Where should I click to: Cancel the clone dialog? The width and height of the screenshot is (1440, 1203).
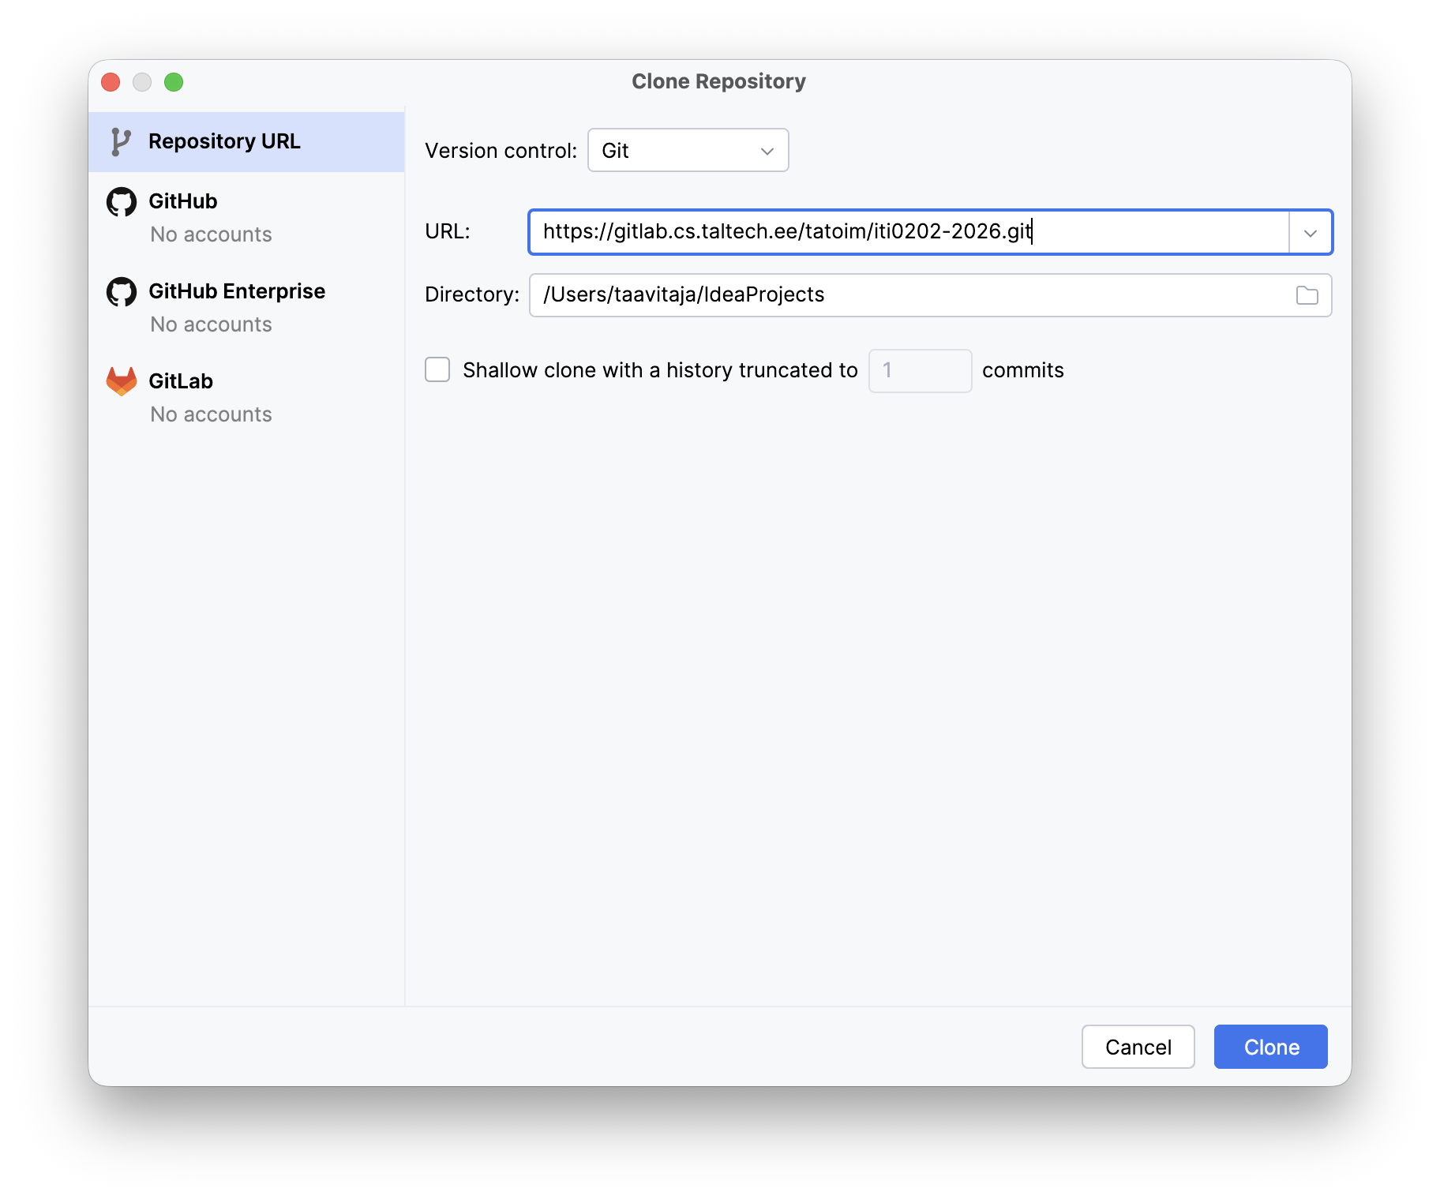coord(1138,1047)
